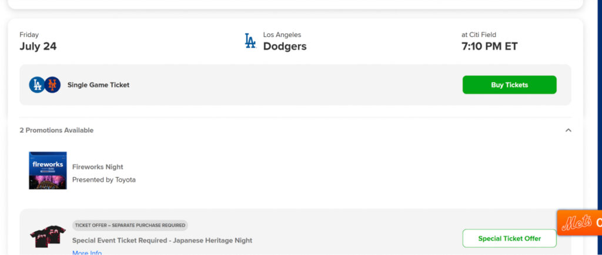Viewport: 602px width, 255px height.
Task: Click the July 24 game date
Action: [38, 46]
